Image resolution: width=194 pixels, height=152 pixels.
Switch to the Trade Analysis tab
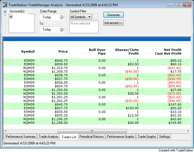(x=48, y=137)
